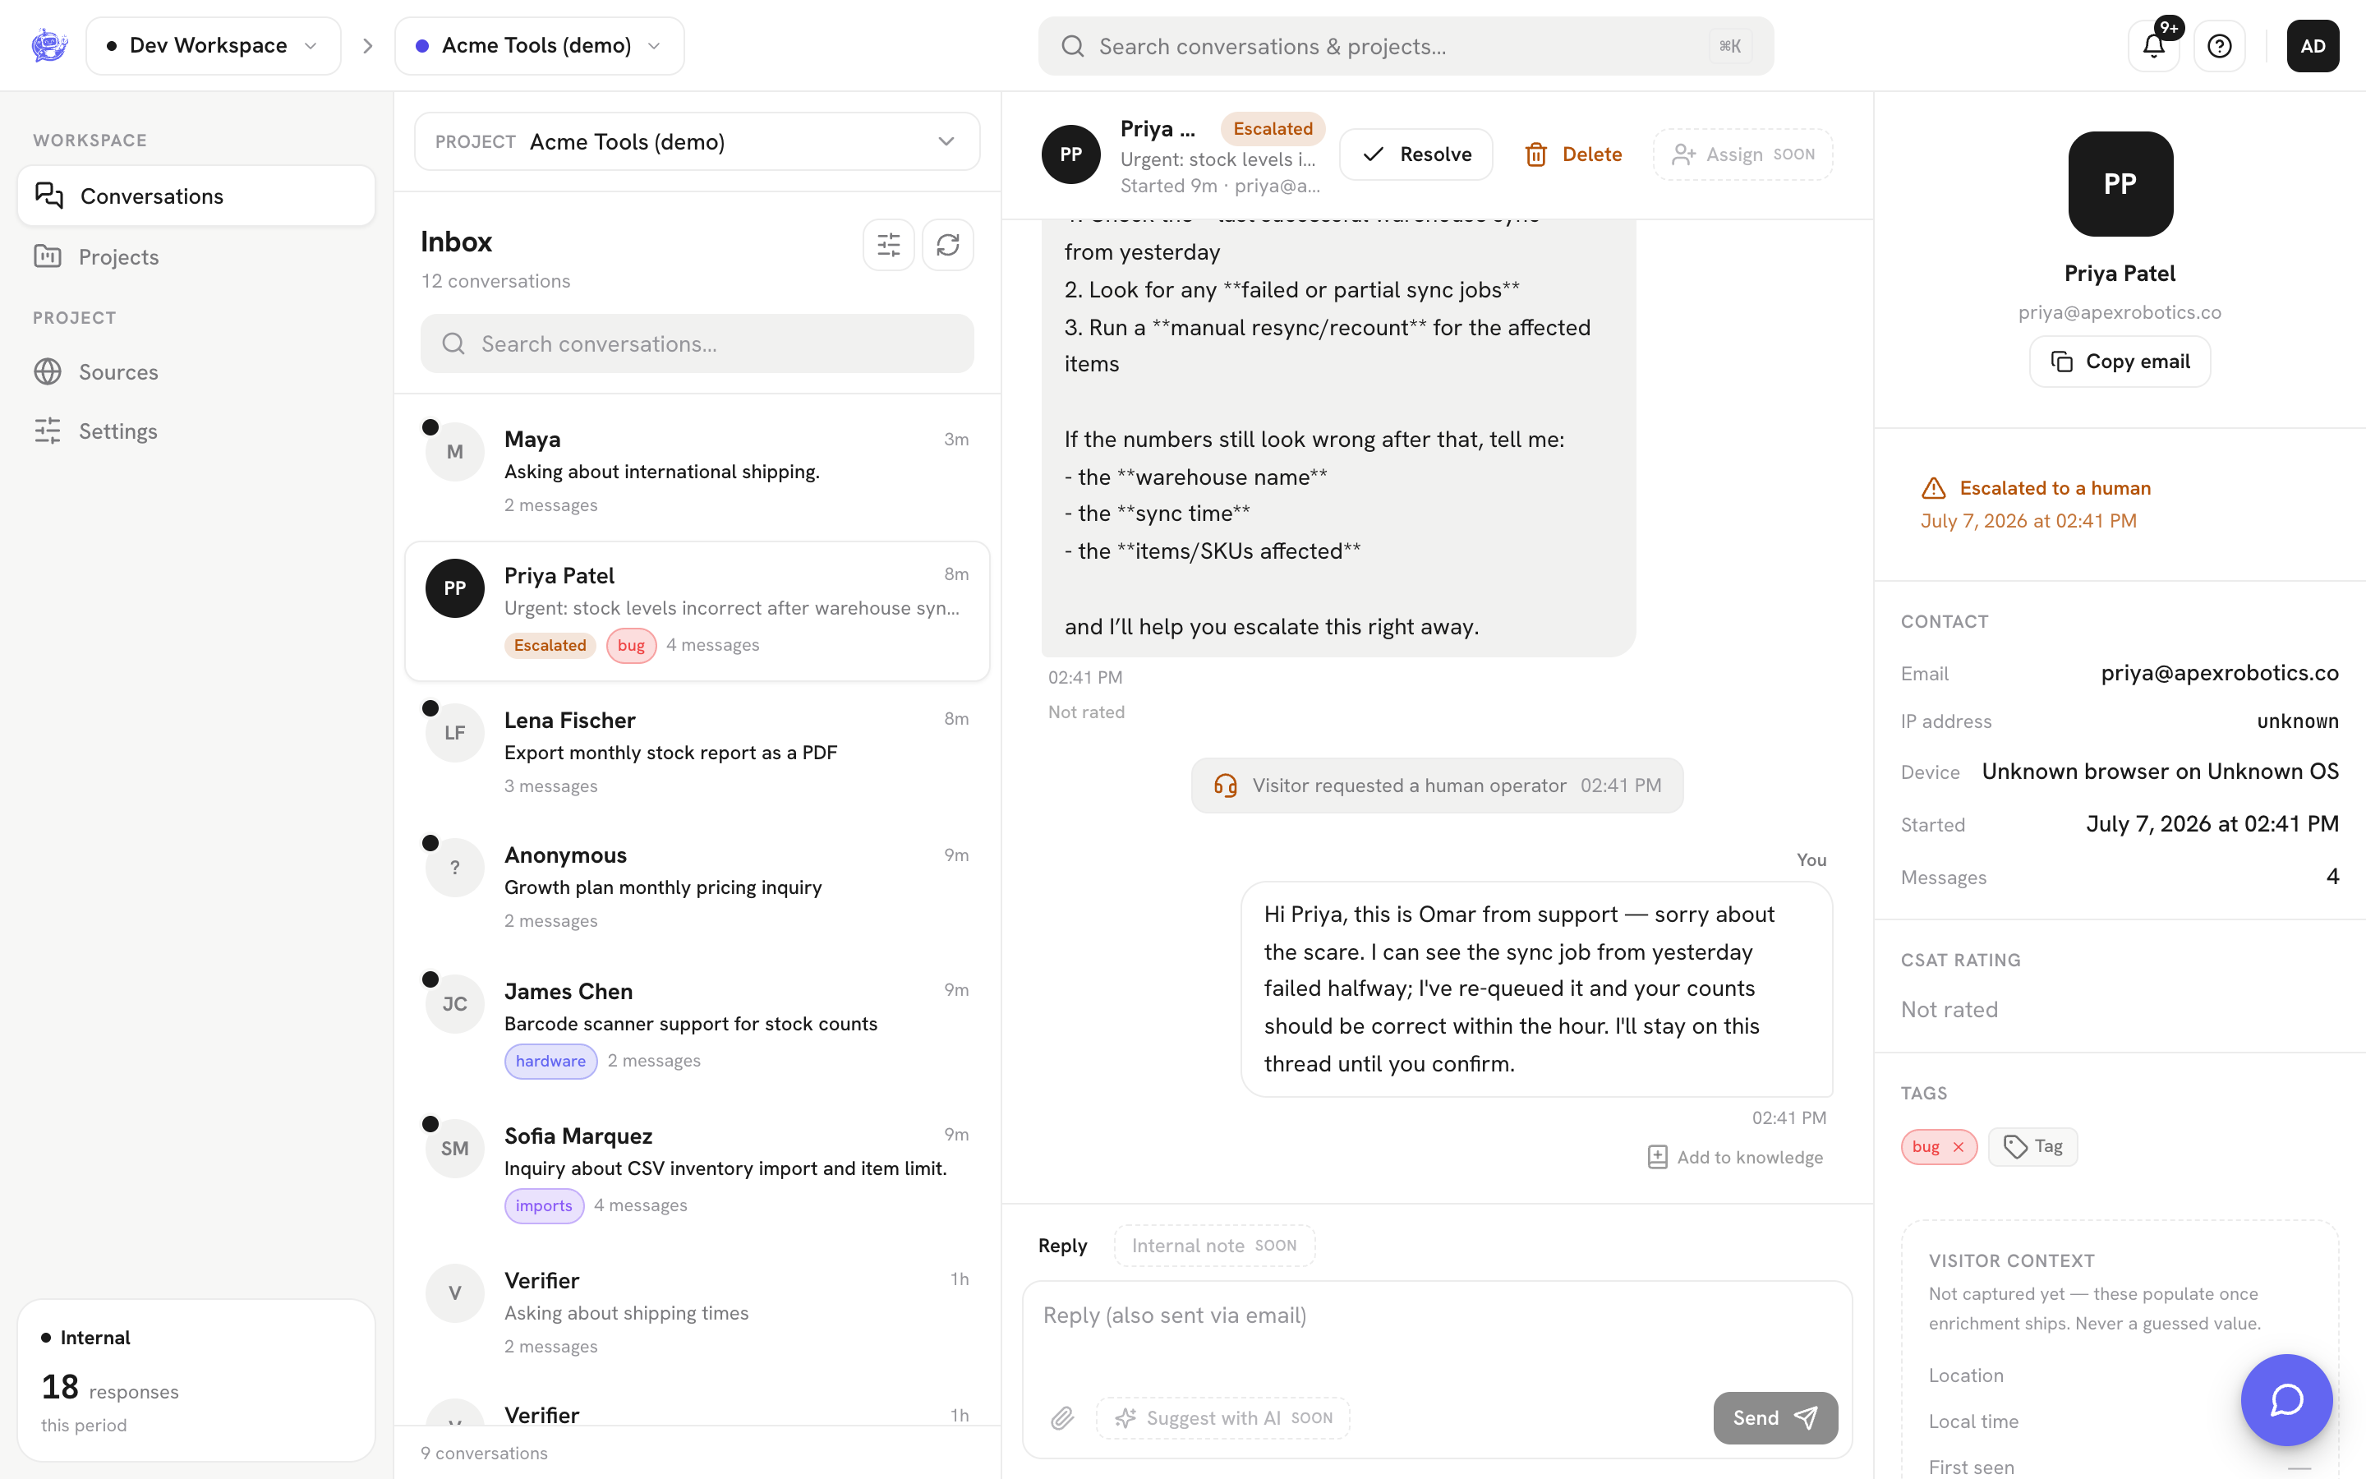Viewport: 2366px width, 1479px height.
Task: Click the breadcrumb chevron between workspace and project
Action: coord(367,46)
